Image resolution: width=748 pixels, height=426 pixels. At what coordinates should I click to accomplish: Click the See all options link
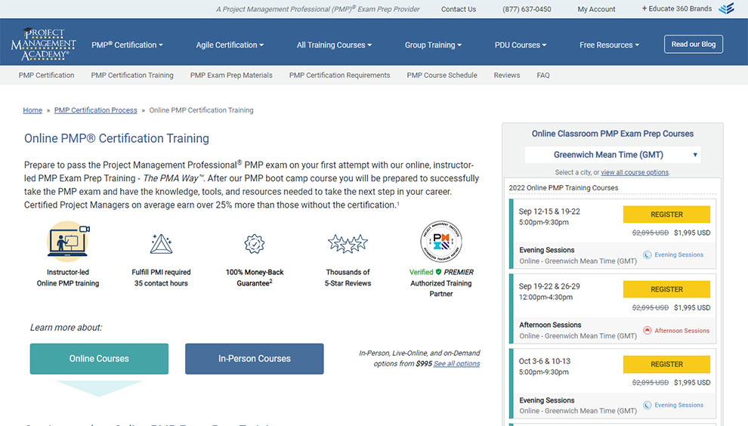(456, 363)
